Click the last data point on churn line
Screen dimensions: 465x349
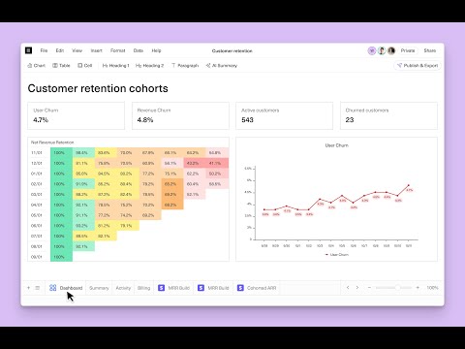pos(409,185)
